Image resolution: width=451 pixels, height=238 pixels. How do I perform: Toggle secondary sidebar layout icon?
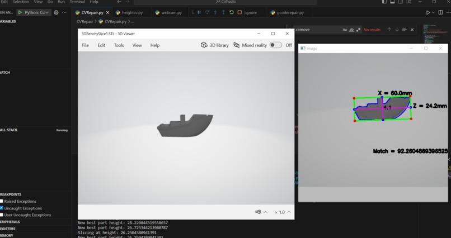401,2
